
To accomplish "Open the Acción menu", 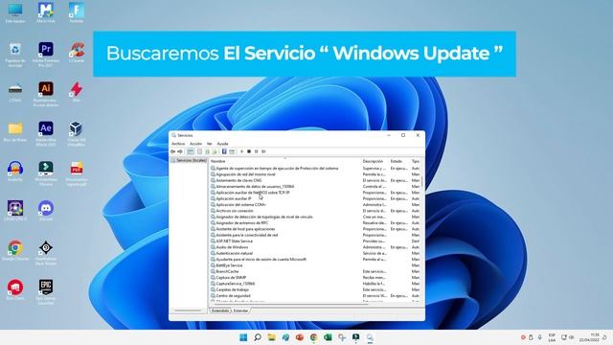I will point(195,144).
